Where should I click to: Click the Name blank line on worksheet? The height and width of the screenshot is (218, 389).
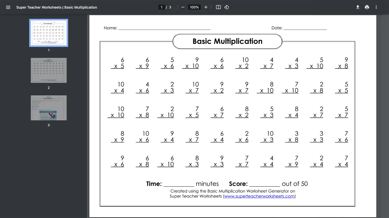click(164, 28)
